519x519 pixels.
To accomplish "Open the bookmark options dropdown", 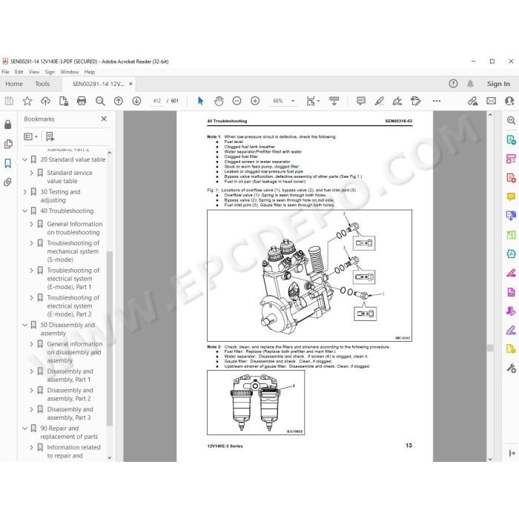I will click(x=31, y=136).
